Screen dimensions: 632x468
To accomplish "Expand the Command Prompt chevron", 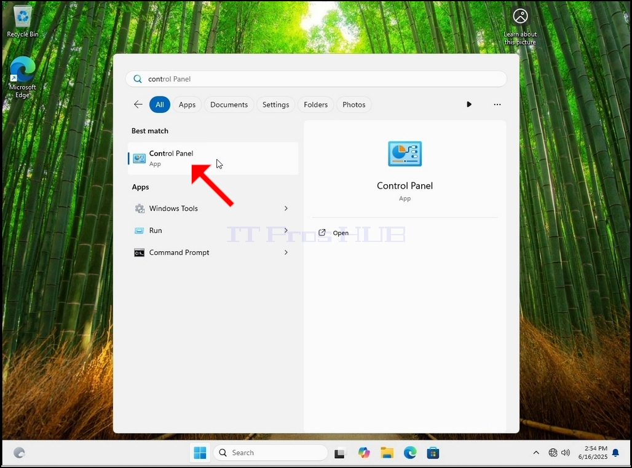I will 286,252.
